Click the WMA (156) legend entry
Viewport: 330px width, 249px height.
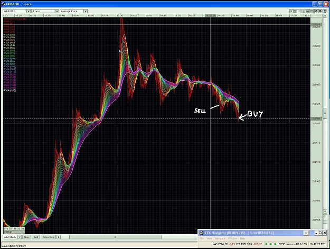(x=10, y=90)
